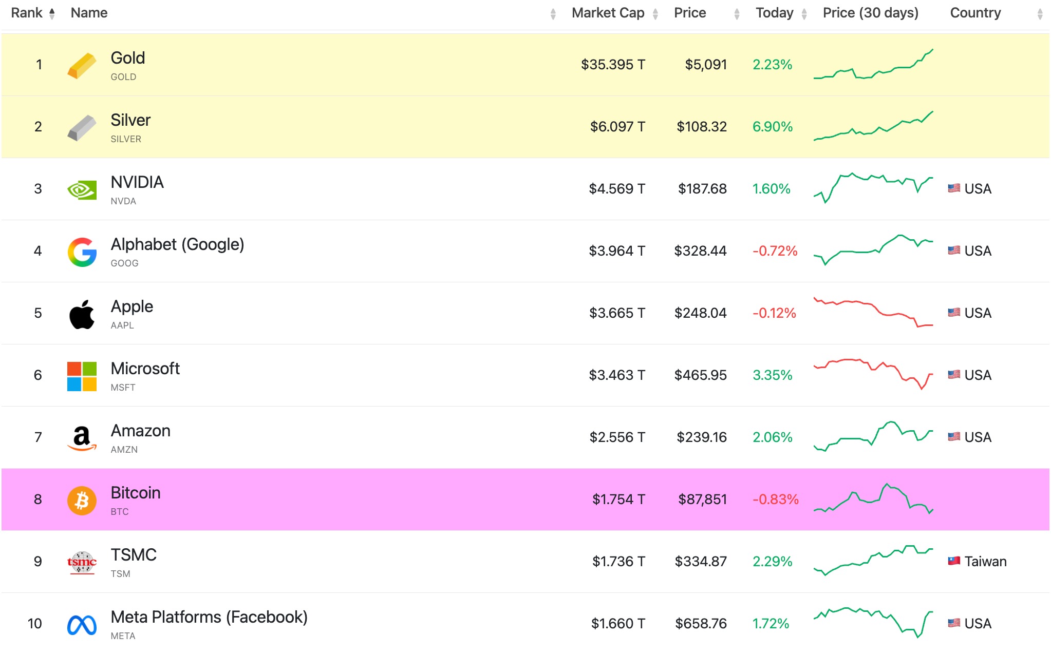
Task: Click Apple market cap $3.665 T
Action: (617, 313)
